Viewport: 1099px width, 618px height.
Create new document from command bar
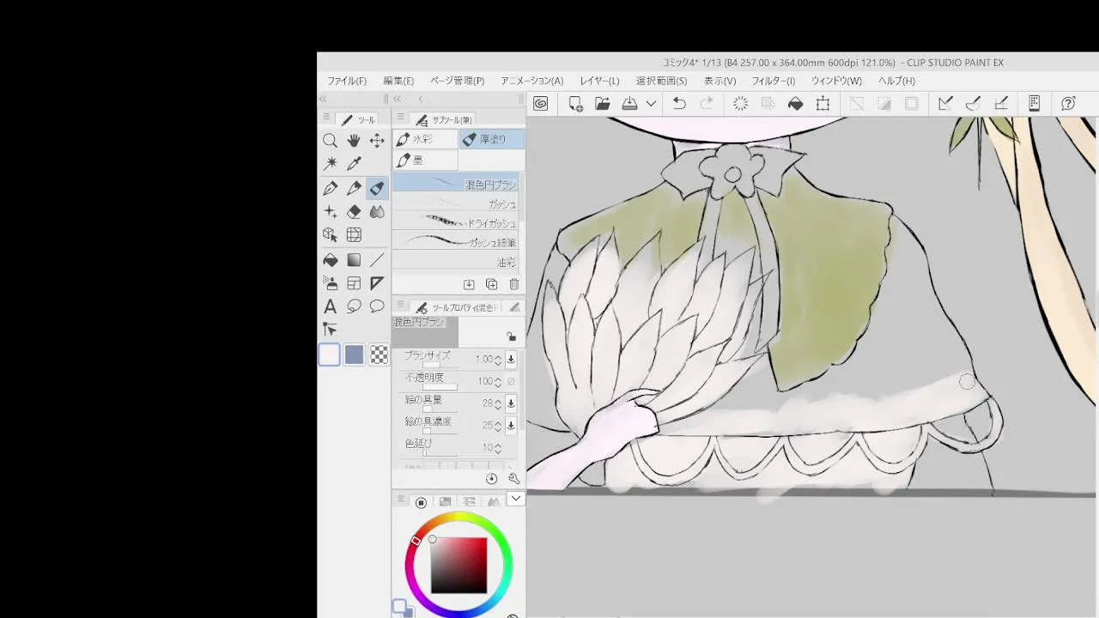[575, 104]
